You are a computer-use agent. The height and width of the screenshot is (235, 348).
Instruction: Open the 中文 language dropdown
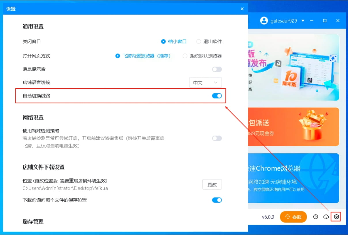click(x=205, y=82)
